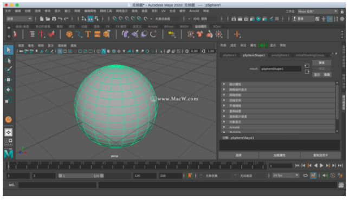The height and width of the screenshot is (200, 349).
Task: Click the orange polygon sphere shelf icon
Action: pyautogui.click(x=69, y=34)
